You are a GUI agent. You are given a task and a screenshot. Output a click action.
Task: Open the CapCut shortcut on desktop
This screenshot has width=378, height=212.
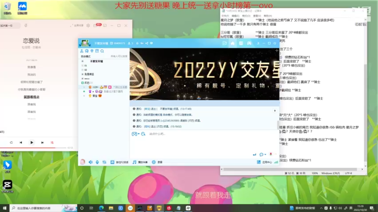8,187
